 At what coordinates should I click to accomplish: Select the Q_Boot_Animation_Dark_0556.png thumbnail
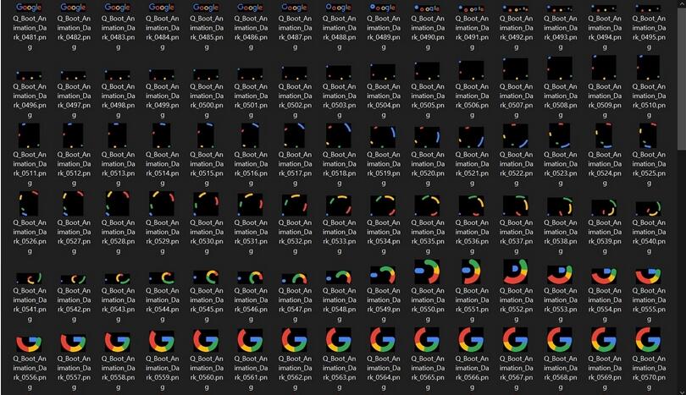pos(30,343)
